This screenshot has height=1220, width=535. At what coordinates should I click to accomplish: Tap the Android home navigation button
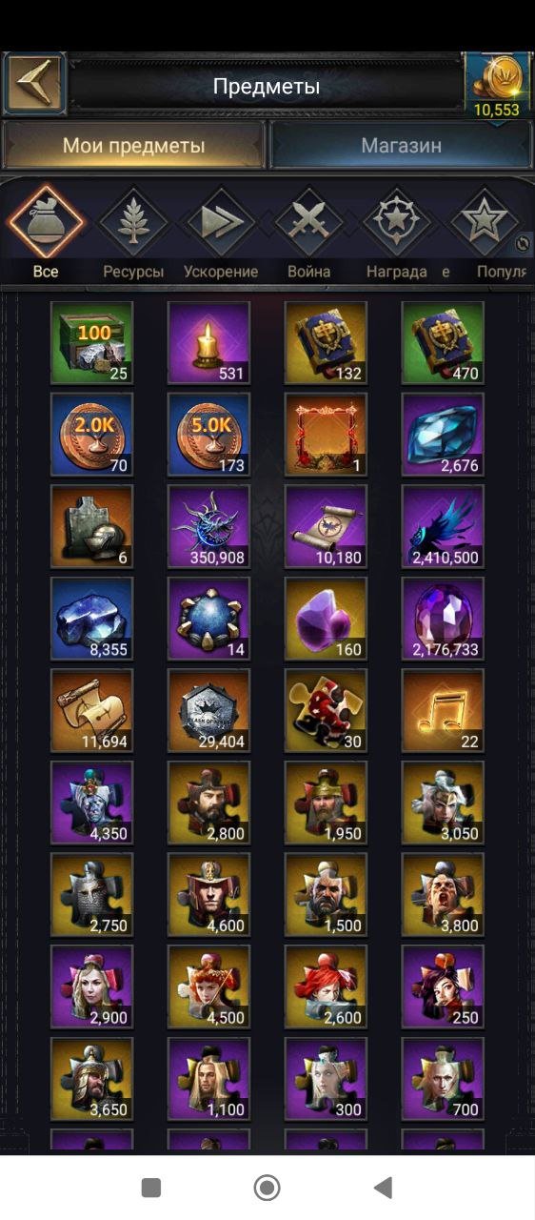point(267,1187)
